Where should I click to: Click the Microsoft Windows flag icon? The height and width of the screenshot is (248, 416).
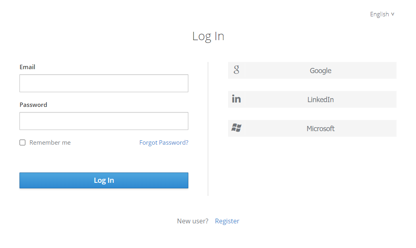(236, 128)
